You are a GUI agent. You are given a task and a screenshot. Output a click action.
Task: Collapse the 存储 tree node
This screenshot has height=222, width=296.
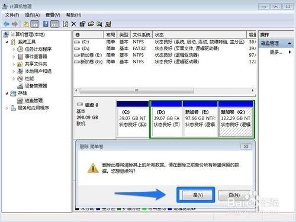click(x=7, y=93)
